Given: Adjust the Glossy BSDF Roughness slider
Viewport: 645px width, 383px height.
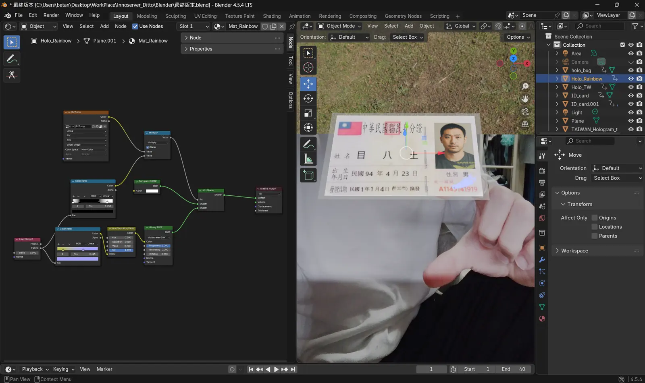Looking at the screenshot, I should click(x=158, y=246).
